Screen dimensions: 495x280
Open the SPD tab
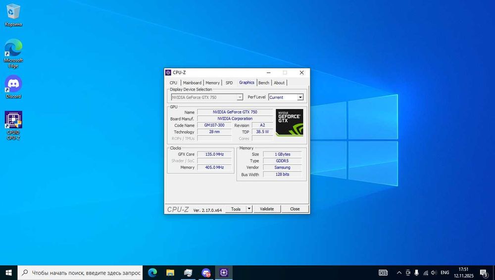tap(229, 83)
